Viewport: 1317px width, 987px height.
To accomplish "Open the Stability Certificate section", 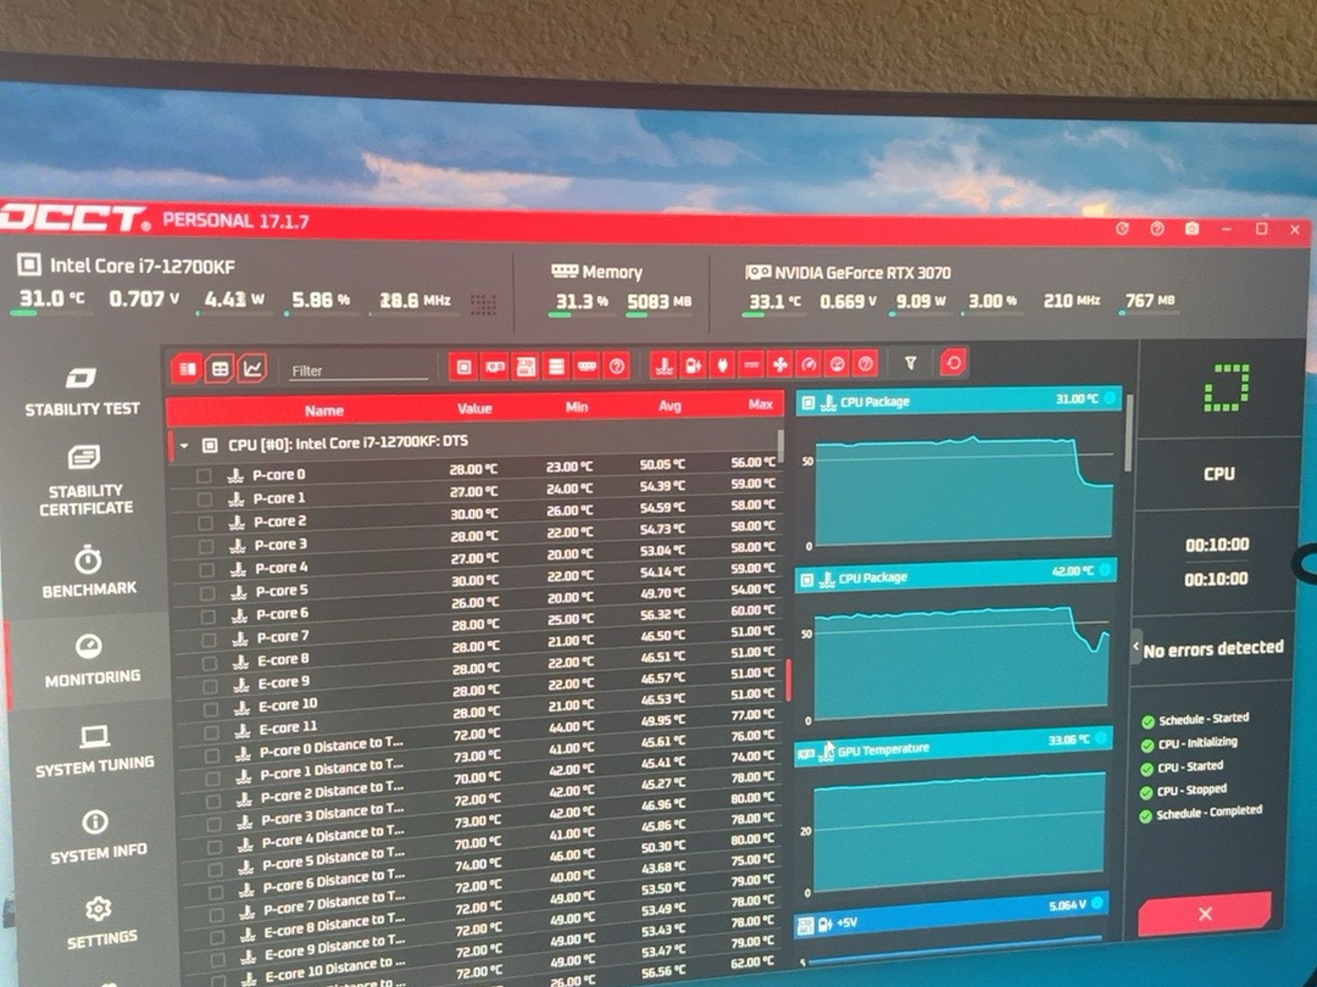I will 85,481.
